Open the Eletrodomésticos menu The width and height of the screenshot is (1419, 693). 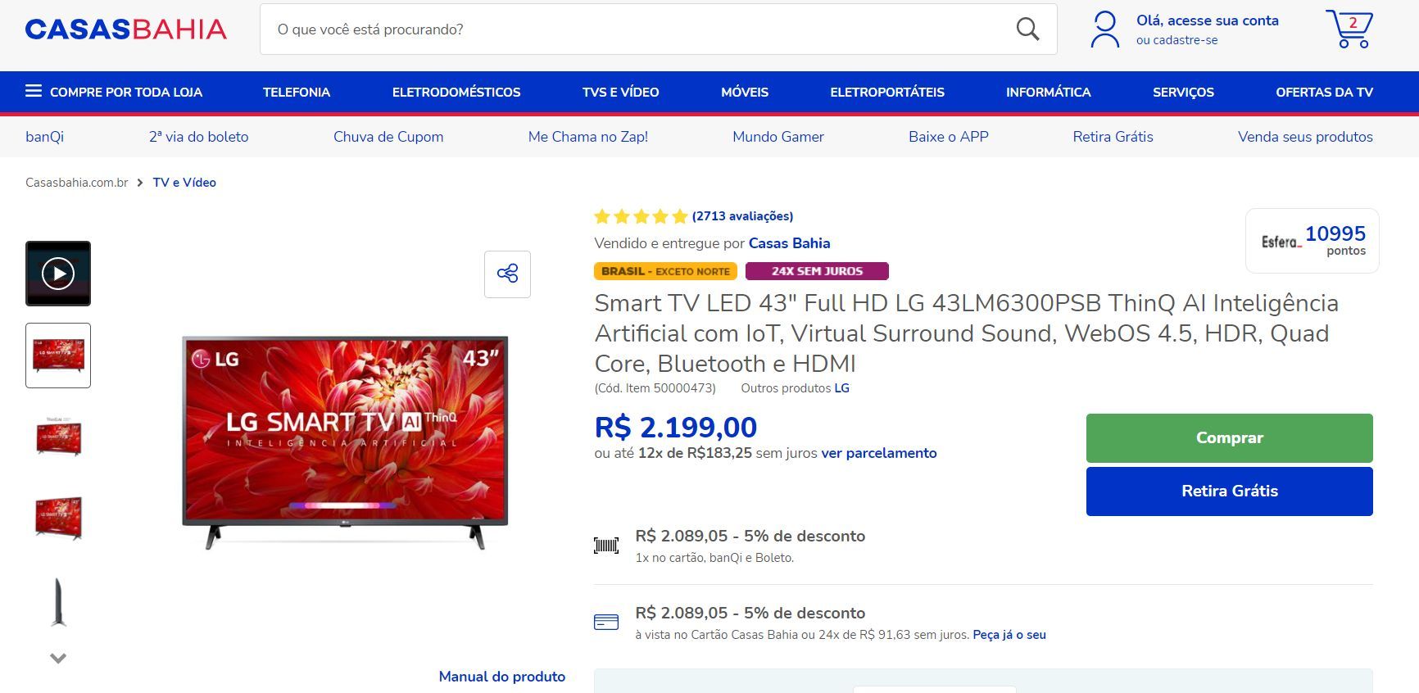[456, 92]
